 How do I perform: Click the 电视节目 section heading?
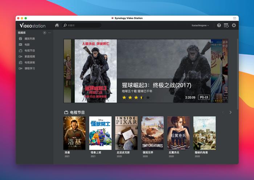77,112
